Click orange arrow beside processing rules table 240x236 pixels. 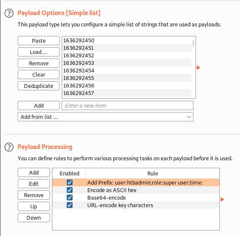tap(222, 199)
